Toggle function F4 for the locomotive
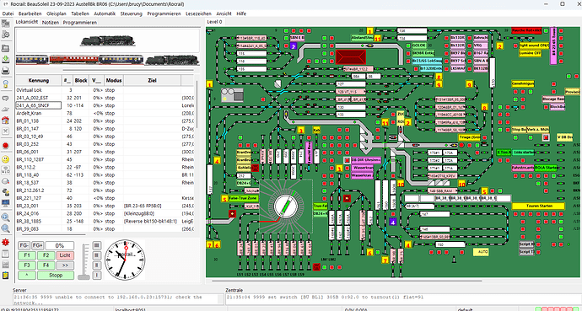This screenshot has height=311, width=582. tap(46, 265)
